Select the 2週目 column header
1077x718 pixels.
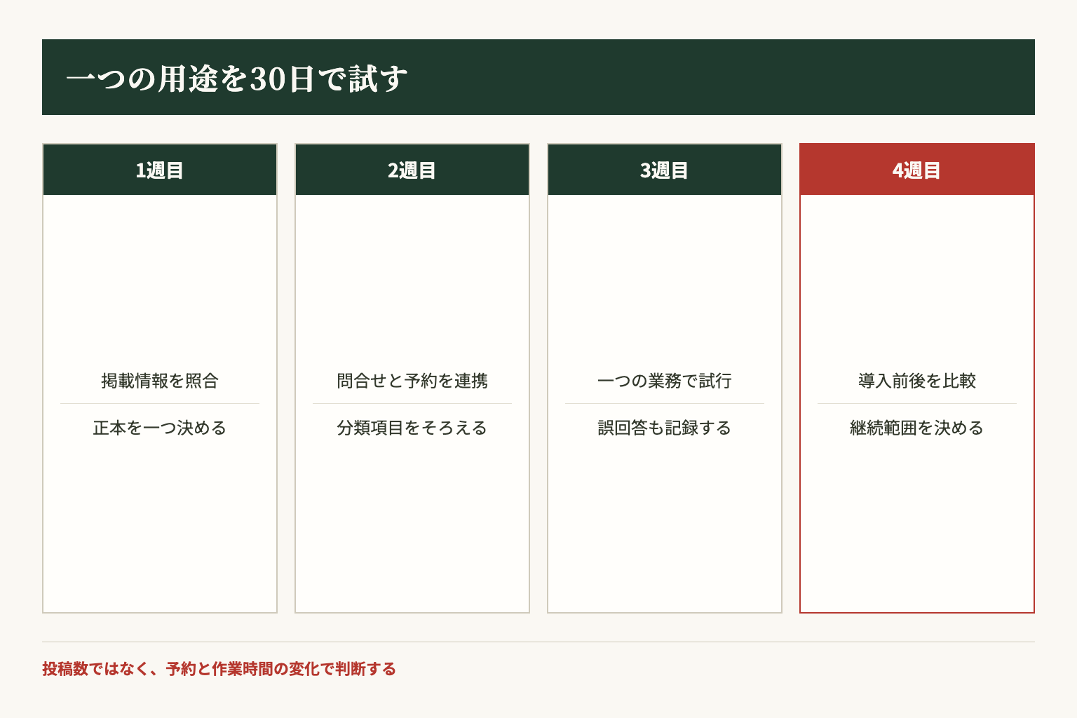coord(412,170)
